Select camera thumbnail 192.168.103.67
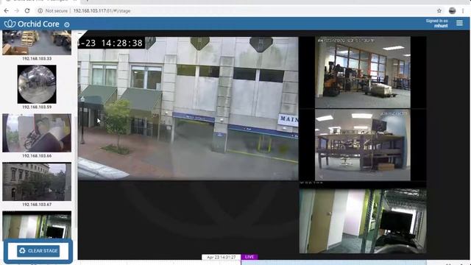471x265 pixels. pyautogui.click(x=37, y=182)
